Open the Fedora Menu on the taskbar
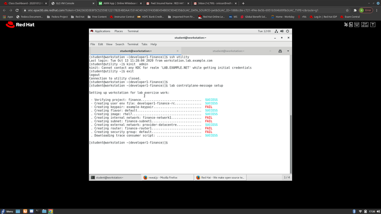The width and height of the screenshot is (381, 214). point(8,211)
